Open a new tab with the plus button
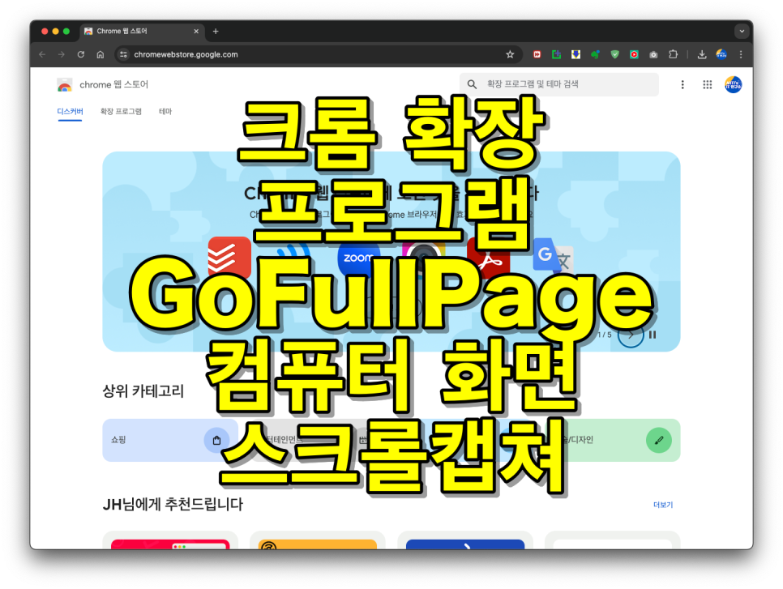The width and height of the screenshot is (783, 589). (x=216, y=31)
